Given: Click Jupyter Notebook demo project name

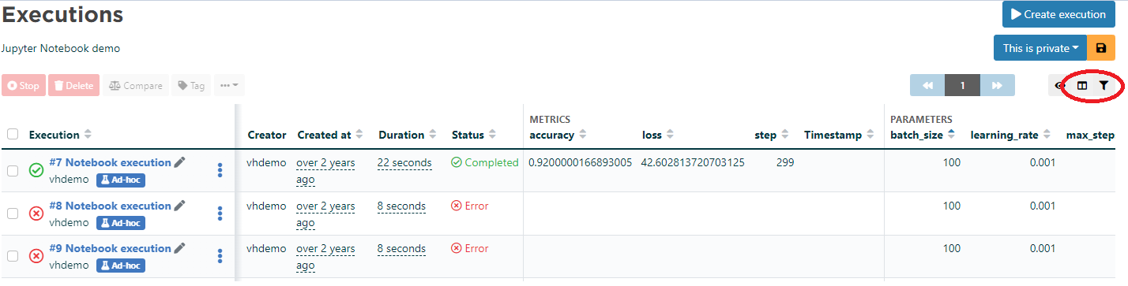Looking at the screenshot, I should pos(62,48).
